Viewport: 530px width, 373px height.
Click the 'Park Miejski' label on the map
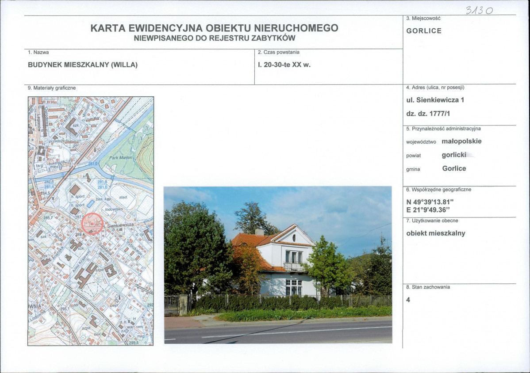point(121,158)
